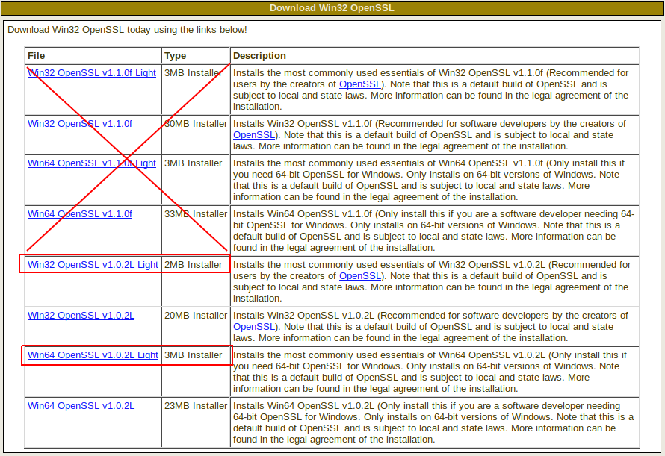Click the "Download Win32 OpenSSL today" intro text
Viewport: 665px width, 456px height.
coord(127,30)
